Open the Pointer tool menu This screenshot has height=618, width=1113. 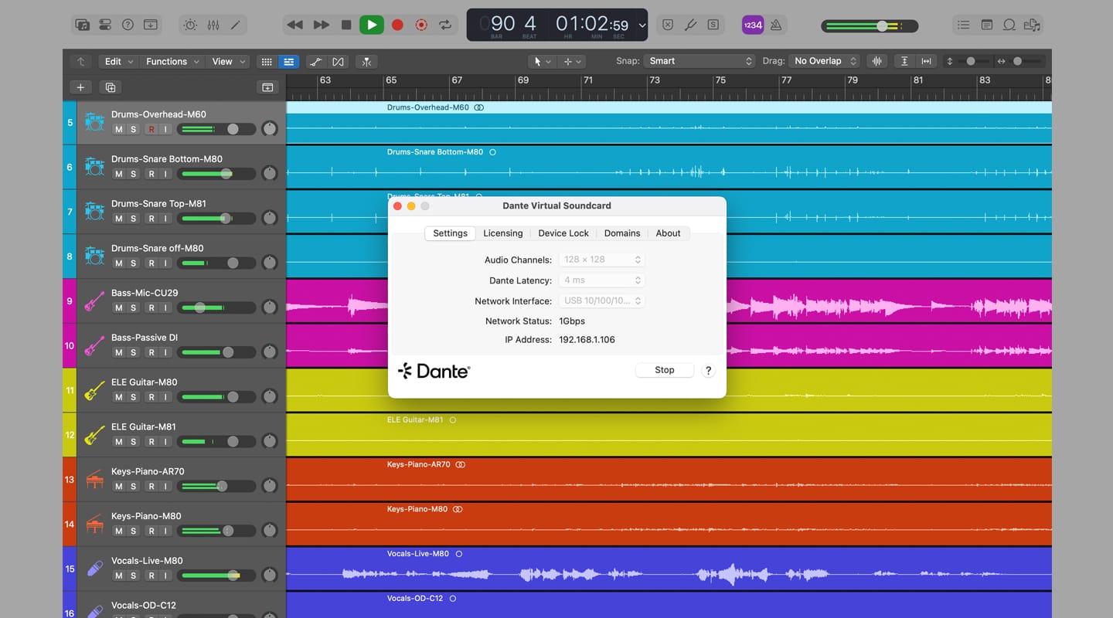tap(542, 62)
